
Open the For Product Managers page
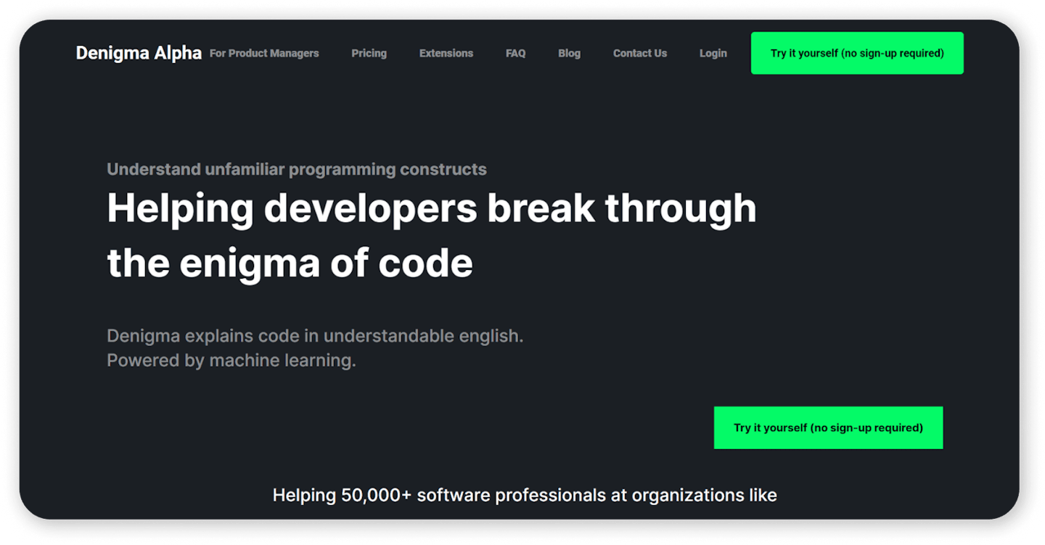(264, 53)
